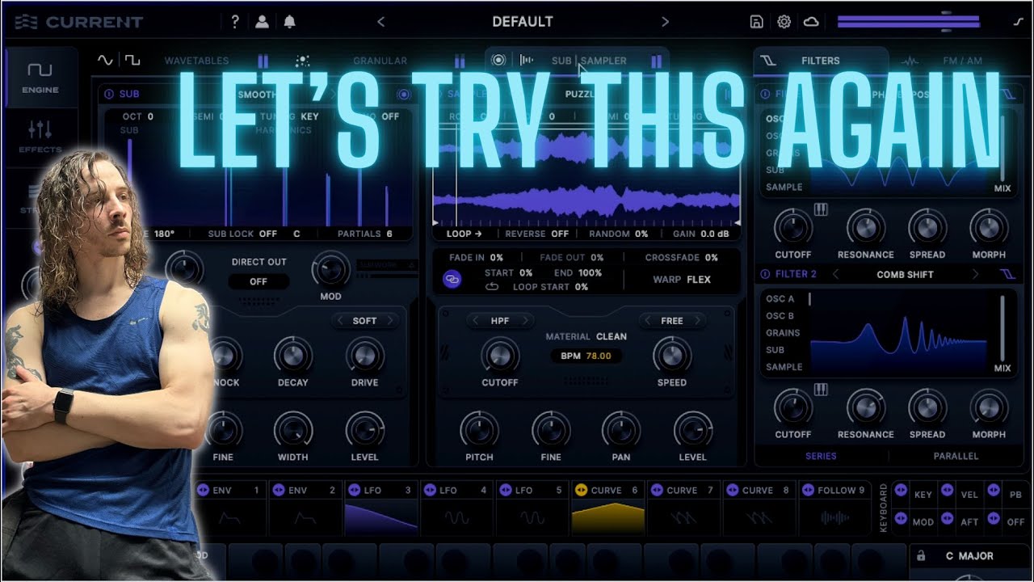Open the cloud icon in top bar
Screen dimensions: 1034x582
coord(811,22)
